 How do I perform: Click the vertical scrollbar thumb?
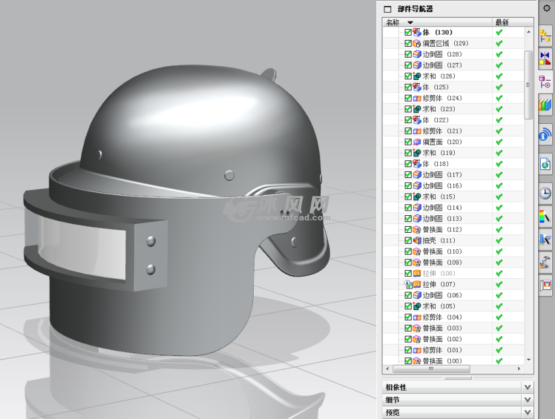click(529, 85)
